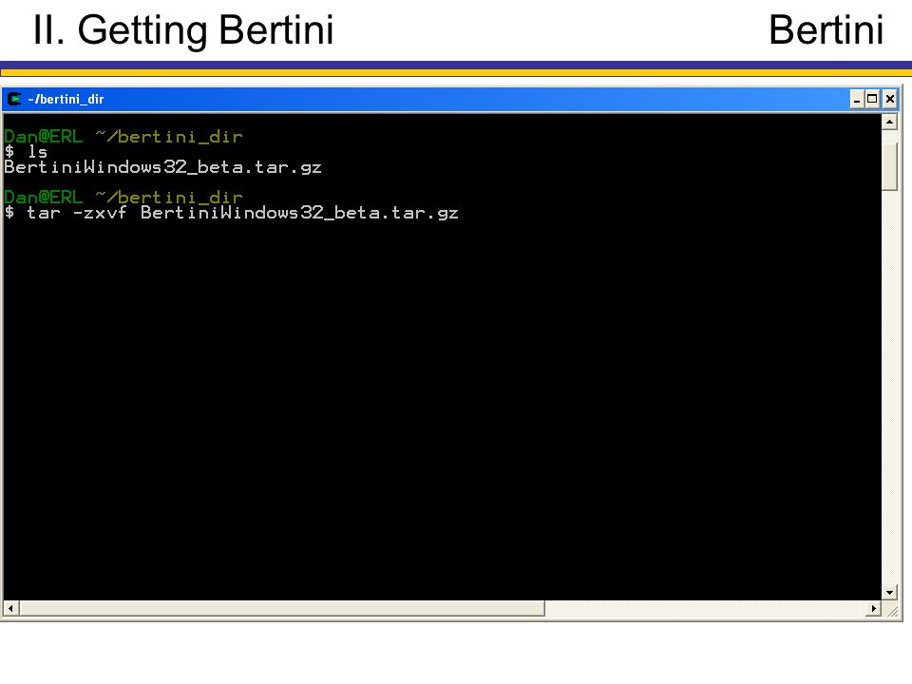Click the 'ls' command text
The height and width of the screenshot is (684, 912).
(x=38, y=152)
